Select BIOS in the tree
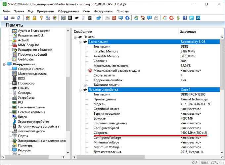 [22, 79]
